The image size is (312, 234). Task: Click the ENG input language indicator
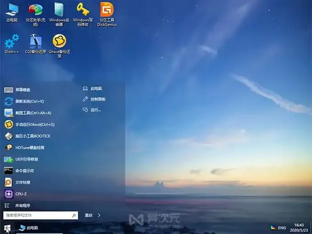click(x=282, y=228)
